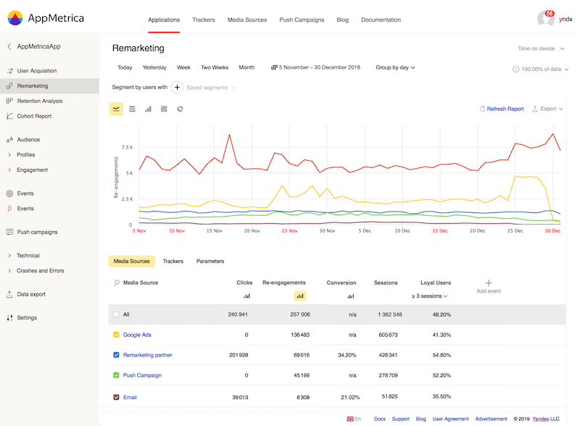Viewport: 580px width, 426px height.
Task: Click the AppMetrica logo
Action: coord(46,18)
